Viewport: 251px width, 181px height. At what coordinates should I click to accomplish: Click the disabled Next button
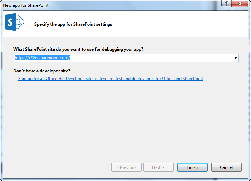[x=158, y=167]
